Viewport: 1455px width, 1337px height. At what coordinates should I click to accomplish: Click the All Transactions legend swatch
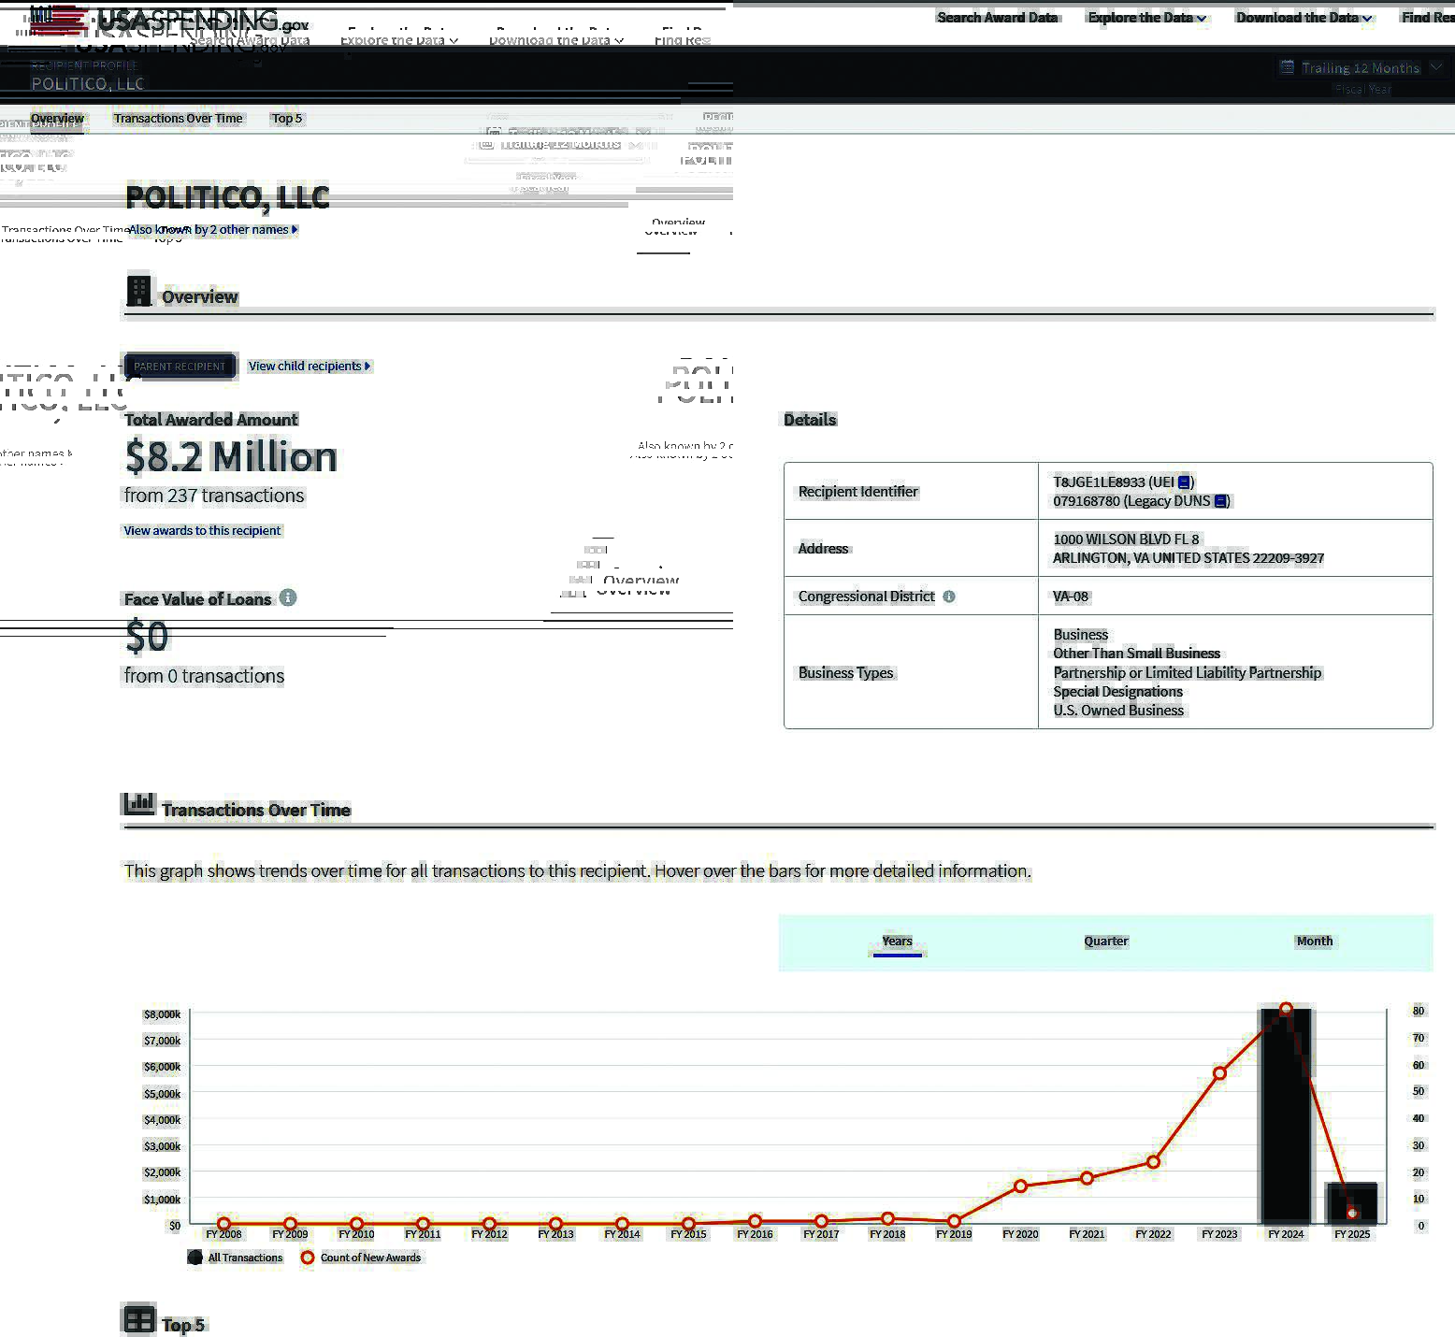[194, 1258]
